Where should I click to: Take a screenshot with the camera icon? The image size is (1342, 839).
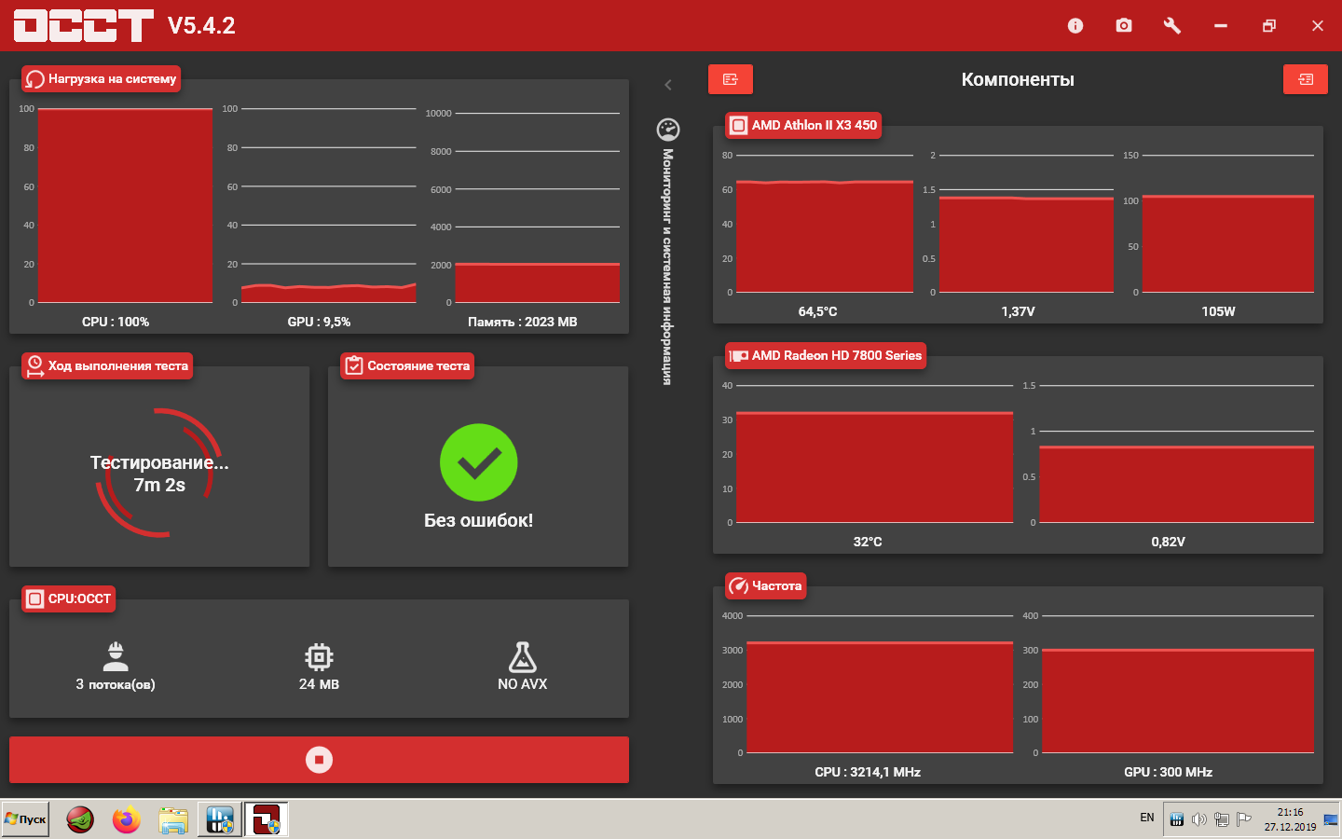click(1124, 26)
